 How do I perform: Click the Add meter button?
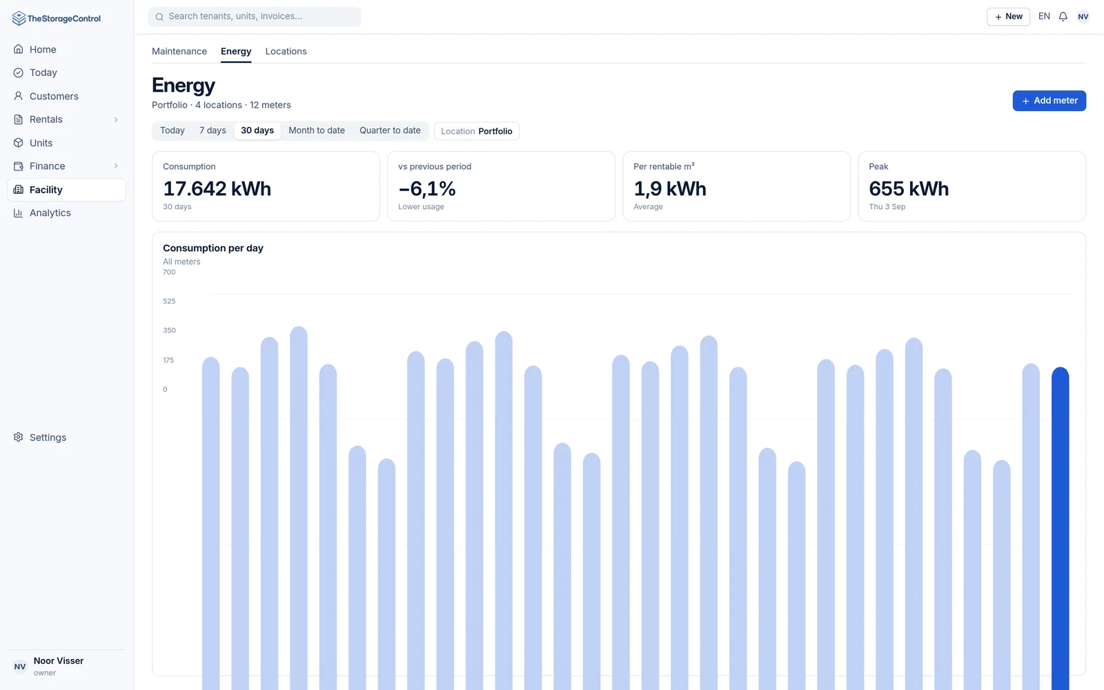click(x=1049, y=101)
